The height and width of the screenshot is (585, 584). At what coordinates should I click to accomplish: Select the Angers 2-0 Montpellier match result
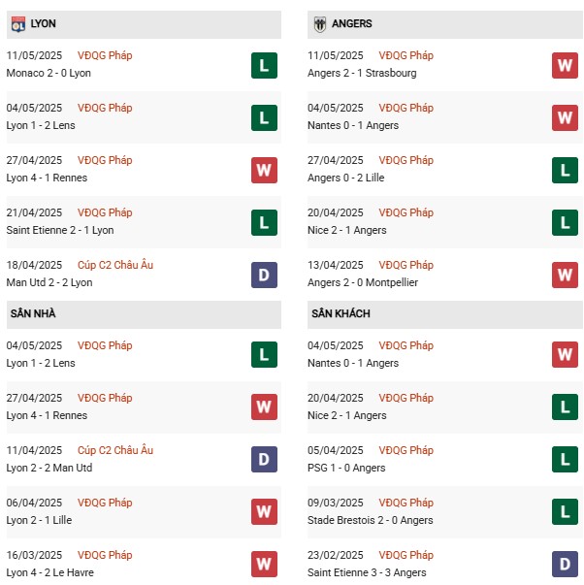pos(363,282)
